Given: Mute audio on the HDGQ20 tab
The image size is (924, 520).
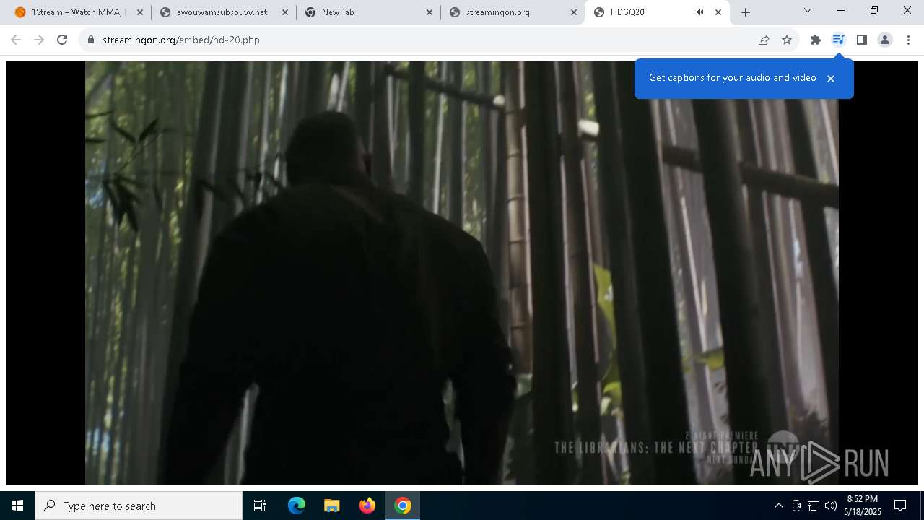Looking at the screenshot, I should click(x=699, y=12).
